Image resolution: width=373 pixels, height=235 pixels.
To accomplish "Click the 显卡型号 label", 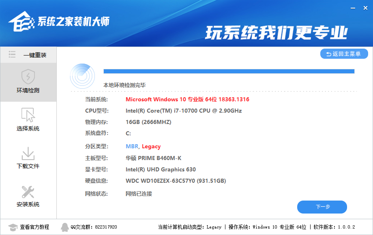I will pyautogui.click(x=96, y=169).
